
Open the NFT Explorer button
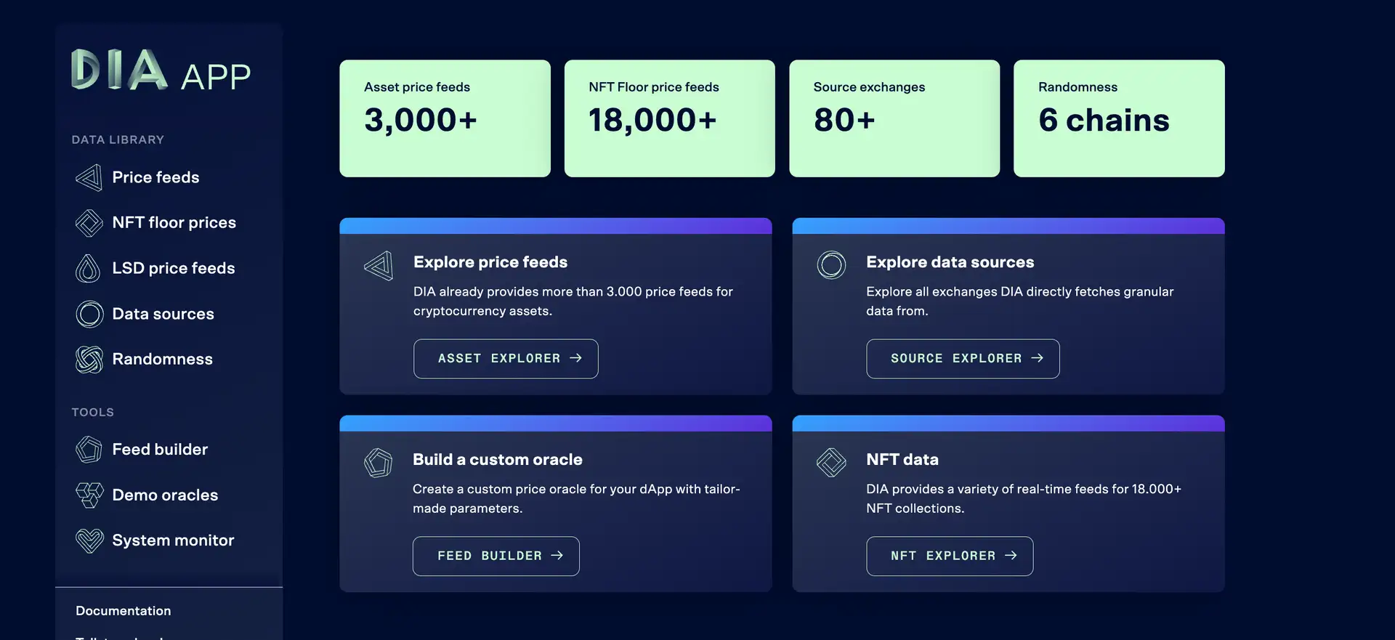tap(950, 556)
